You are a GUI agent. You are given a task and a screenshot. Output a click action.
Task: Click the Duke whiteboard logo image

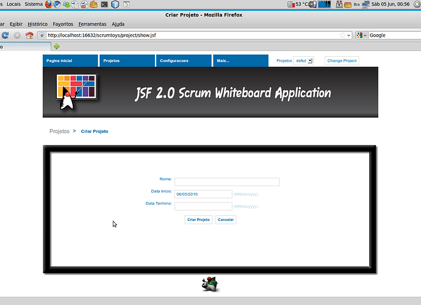pos(77,92)
